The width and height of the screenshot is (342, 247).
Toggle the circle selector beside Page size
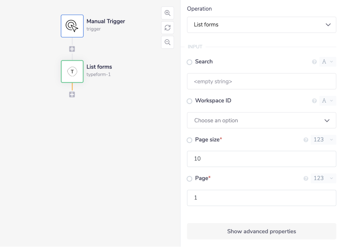click(x=189, y=140)
